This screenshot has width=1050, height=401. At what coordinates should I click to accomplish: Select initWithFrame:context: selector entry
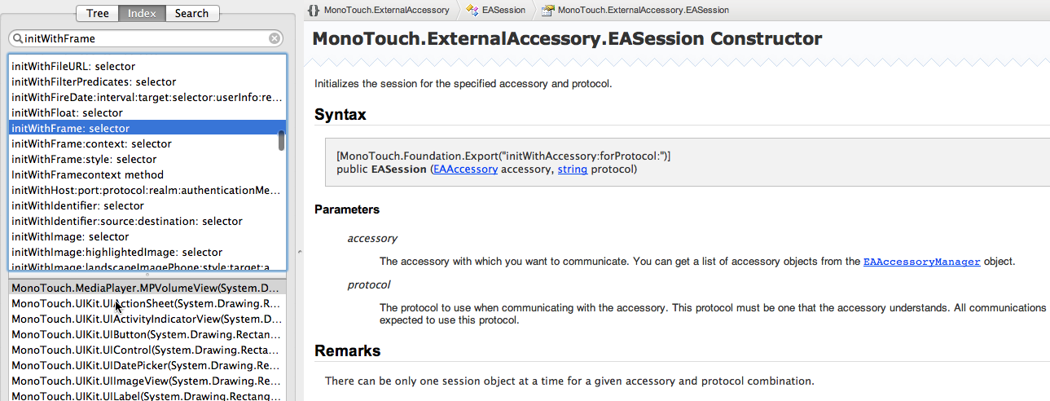(x=143, y=143)
